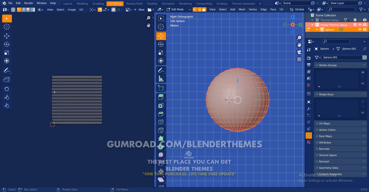Toggle snapping in the UV editor header
The height and width of the screenshot is (192, 369).
pos(100,10)
